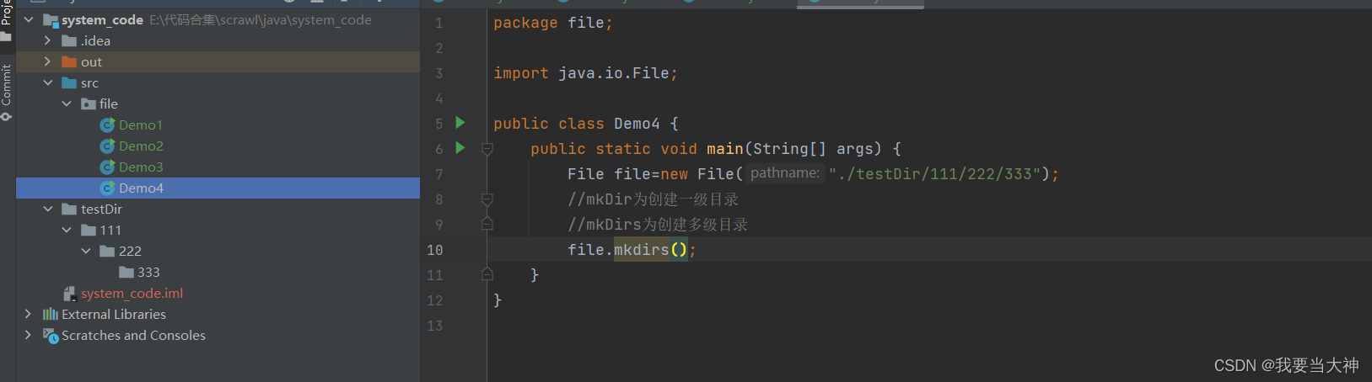
Task: Click import java.io.File statement
Action: point(585,73)
